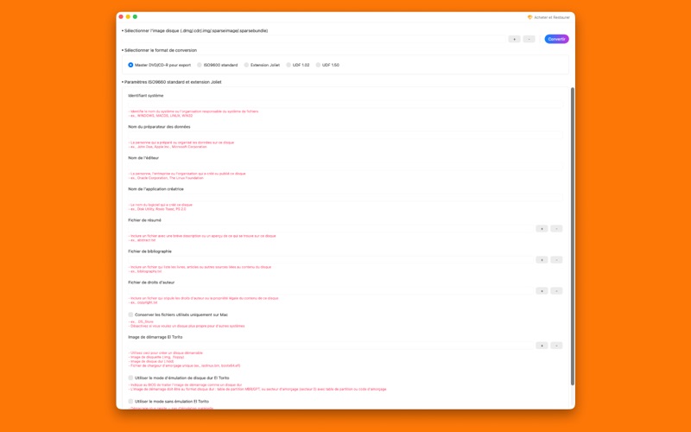Screen dimensions: 691x432
Task: Focus the Identifiant système field
Action: click(345, 104)
